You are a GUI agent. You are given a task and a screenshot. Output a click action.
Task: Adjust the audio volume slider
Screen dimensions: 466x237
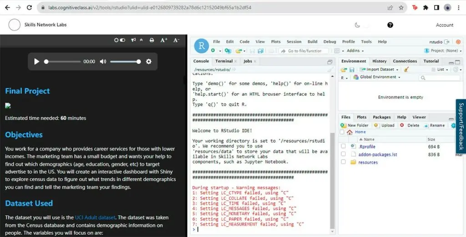point(125,61)
